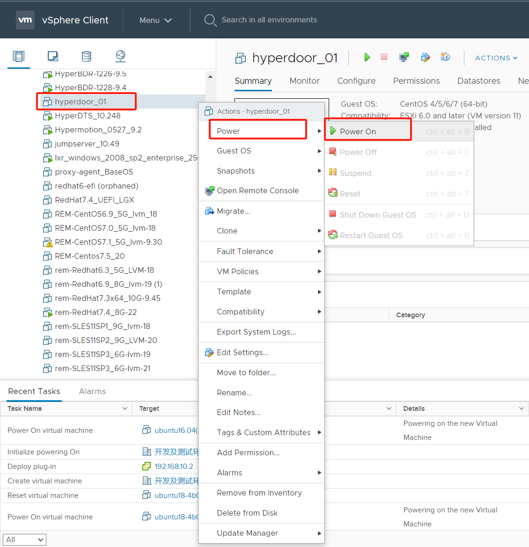Viewport: 529px width, 547px height.
Task: Open the All filter dropdown
Action: pos(24,540)
